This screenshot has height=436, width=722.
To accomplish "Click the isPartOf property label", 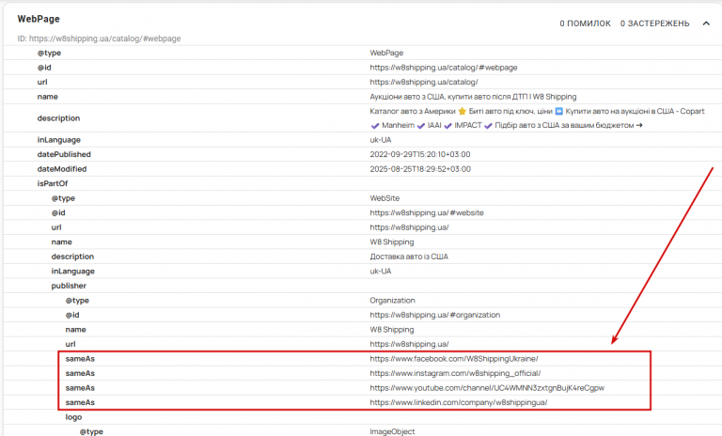I will (x=53, y=183).
